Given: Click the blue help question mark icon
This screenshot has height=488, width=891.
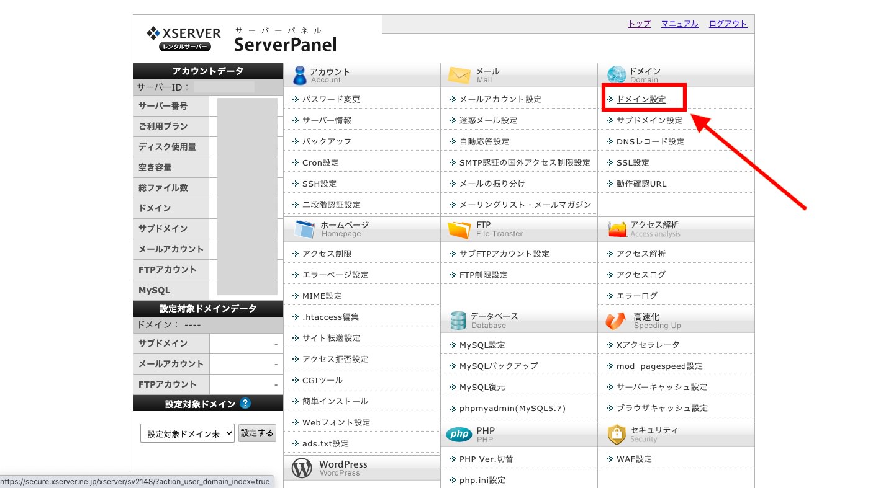Looking at the screenshot, I should 245,404.
